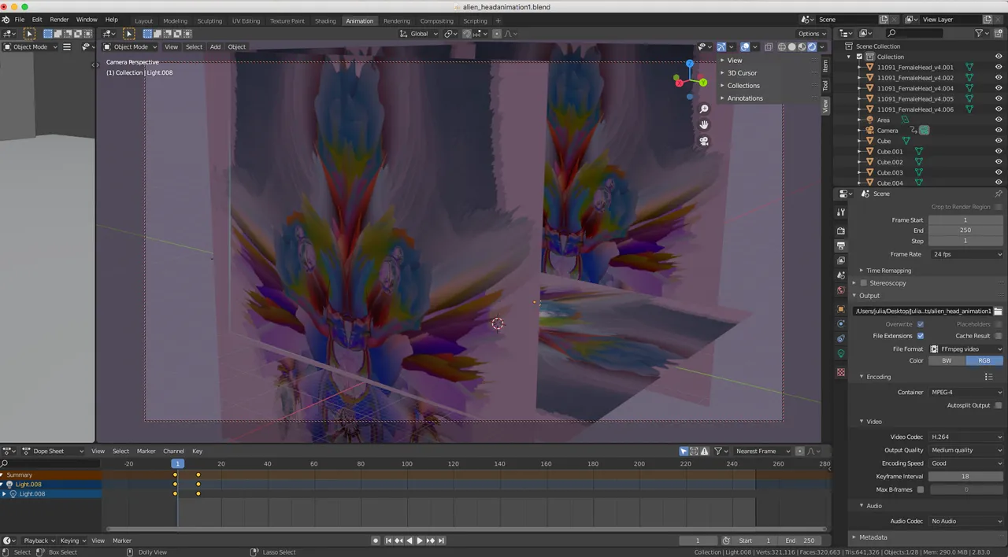
Task: Toggle overlays display in viewport header
Action: coord(744,46)
